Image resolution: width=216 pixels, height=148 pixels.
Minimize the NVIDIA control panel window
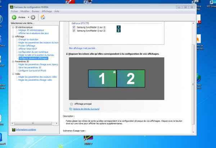click(179, 7)
